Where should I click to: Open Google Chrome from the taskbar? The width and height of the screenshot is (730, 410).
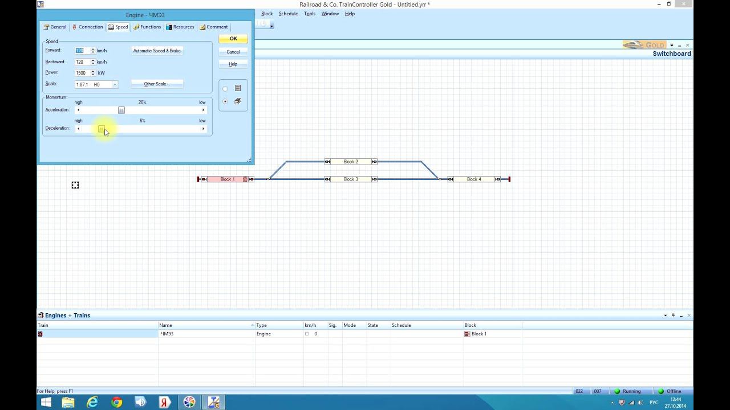(116, 402)
